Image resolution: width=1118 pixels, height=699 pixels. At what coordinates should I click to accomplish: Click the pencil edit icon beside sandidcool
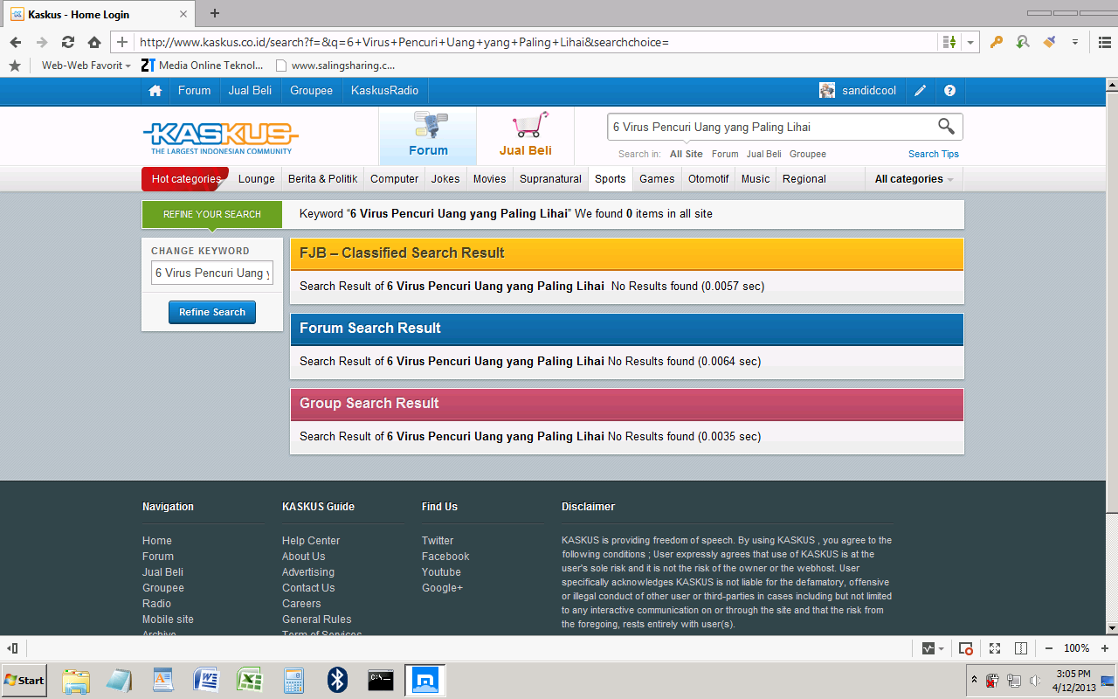[x=921, y=91]
